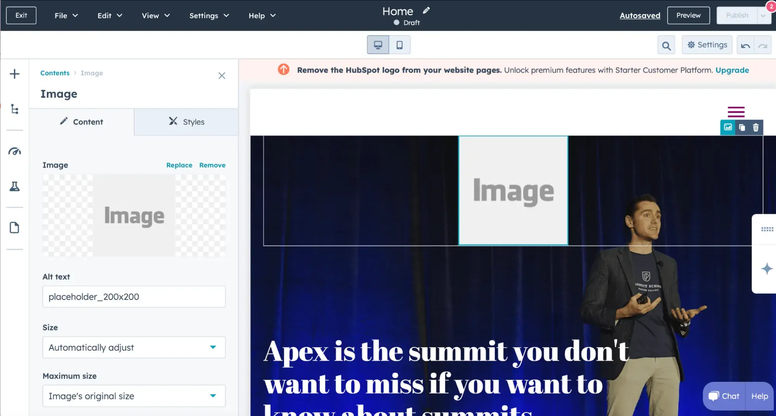Click the Alt text input field
This screenshot has width=776, height=416.
pyautogui.click(x=134, y=297)
